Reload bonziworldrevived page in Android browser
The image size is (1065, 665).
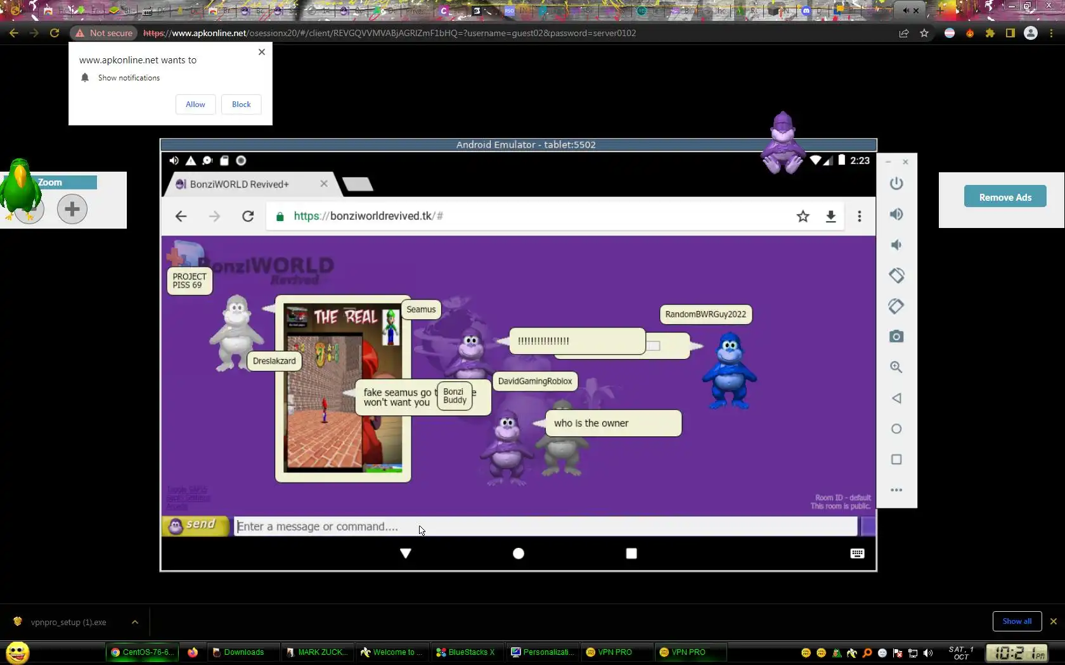[248, 217]
